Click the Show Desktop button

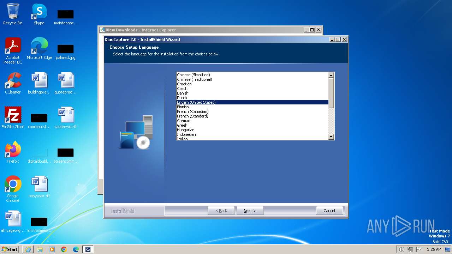point(448,249)
